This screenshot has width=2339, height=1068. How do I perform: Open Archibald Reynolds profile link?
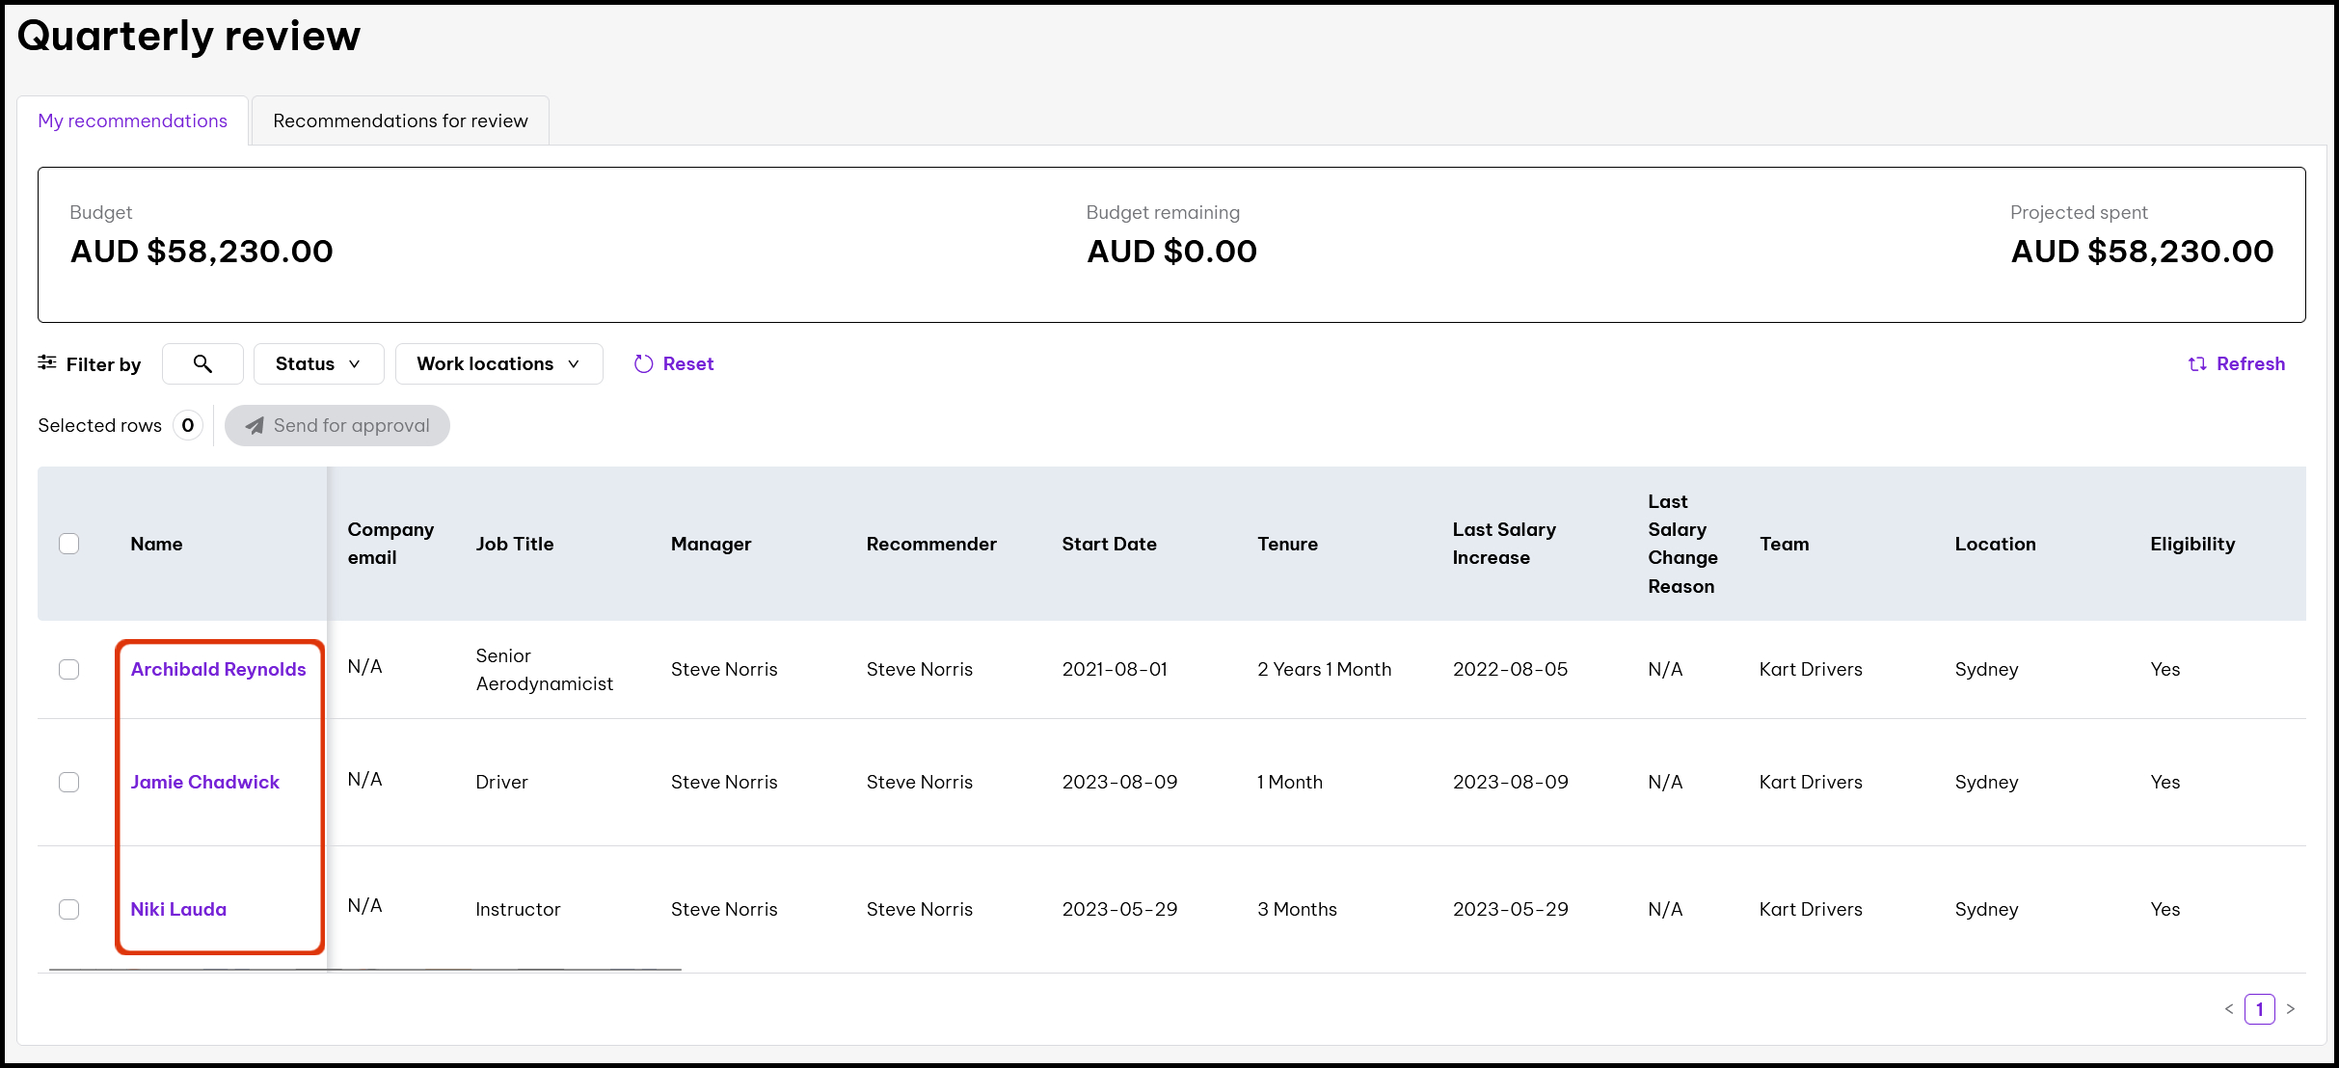click(218, 669)
